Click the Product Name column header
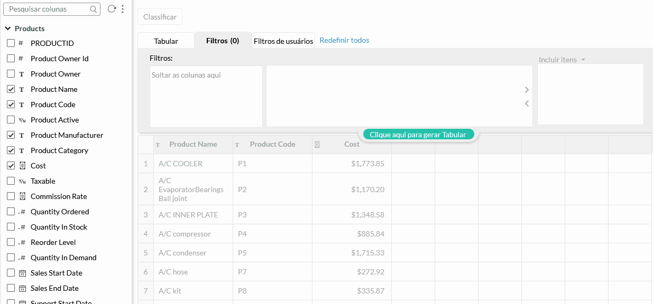This screenshot has height=304, width=653. [193, 145]
